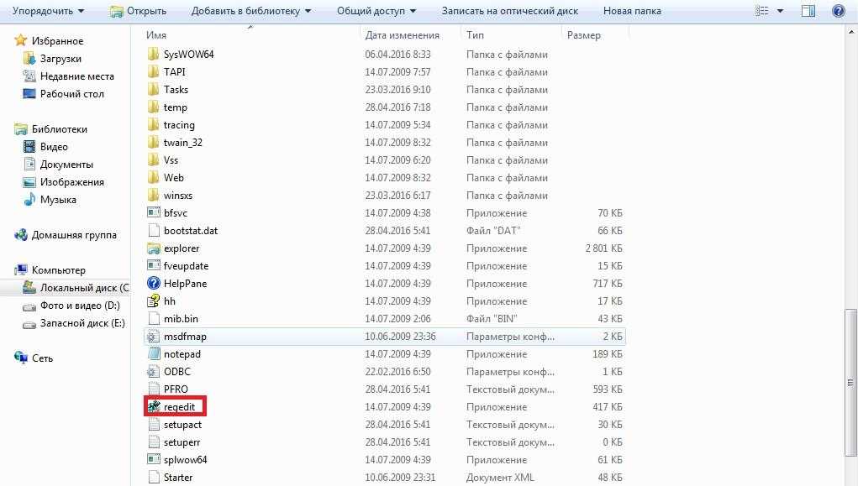Screen dimensions: 858x486
Task: Expand the Упорядочить dropdown menu
Action: click(48, 10)
